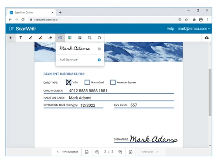The height and width of the screenshot is (164, 218).
Task: Zoom in the document
Action: click(x=120, y=152)
